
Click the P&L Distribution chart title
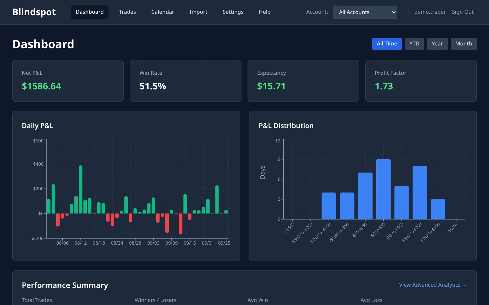(286, 126)
